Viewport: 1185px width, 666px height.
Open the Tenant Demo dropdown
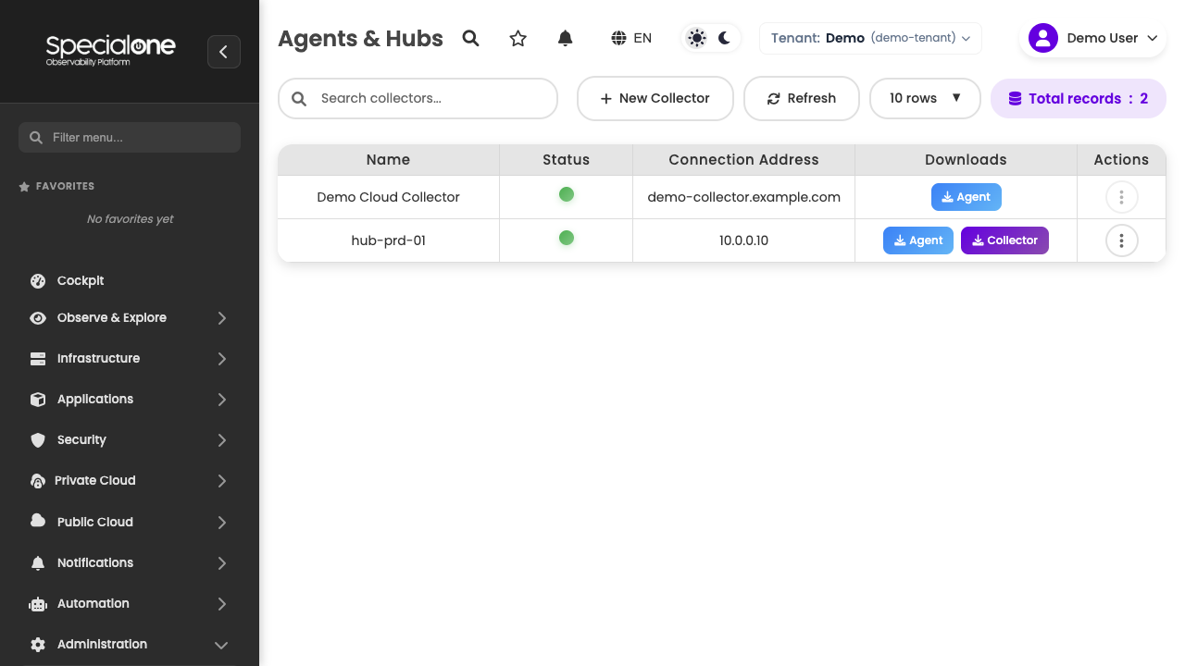870,38
